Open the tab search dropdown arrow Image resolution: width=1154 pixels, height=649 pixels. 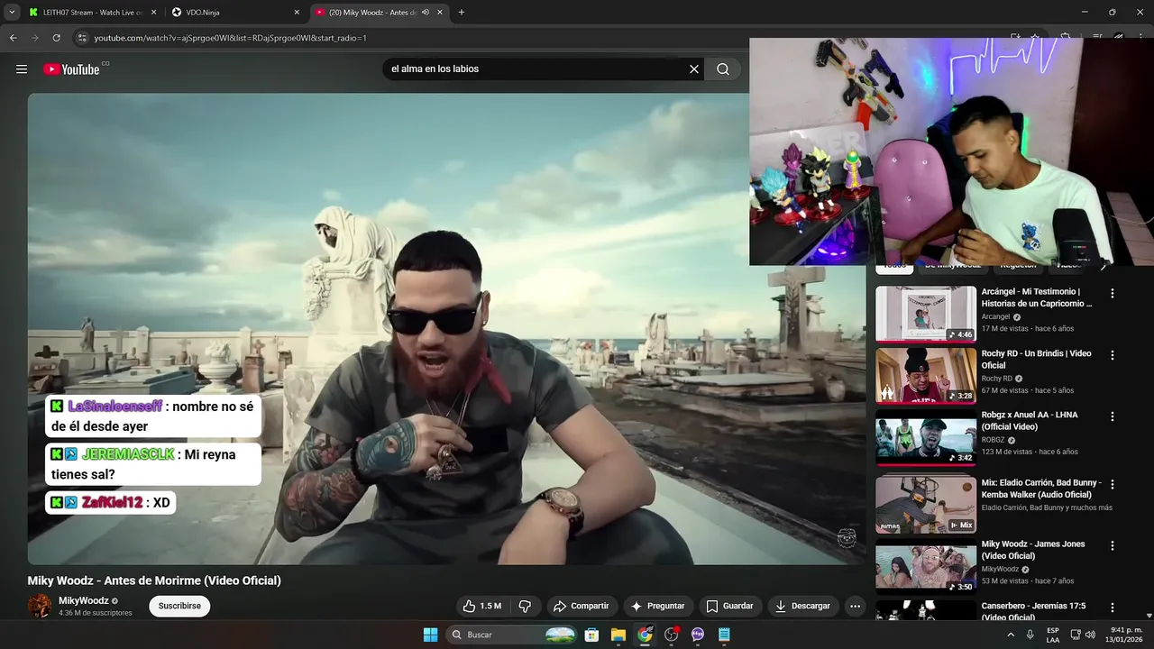tap(12, 12)
